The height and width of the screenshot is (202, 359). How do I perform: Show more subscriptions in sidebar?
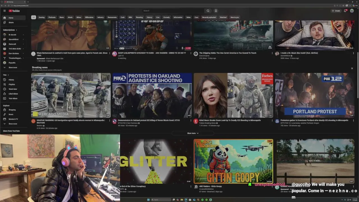[x=14, y=68]
